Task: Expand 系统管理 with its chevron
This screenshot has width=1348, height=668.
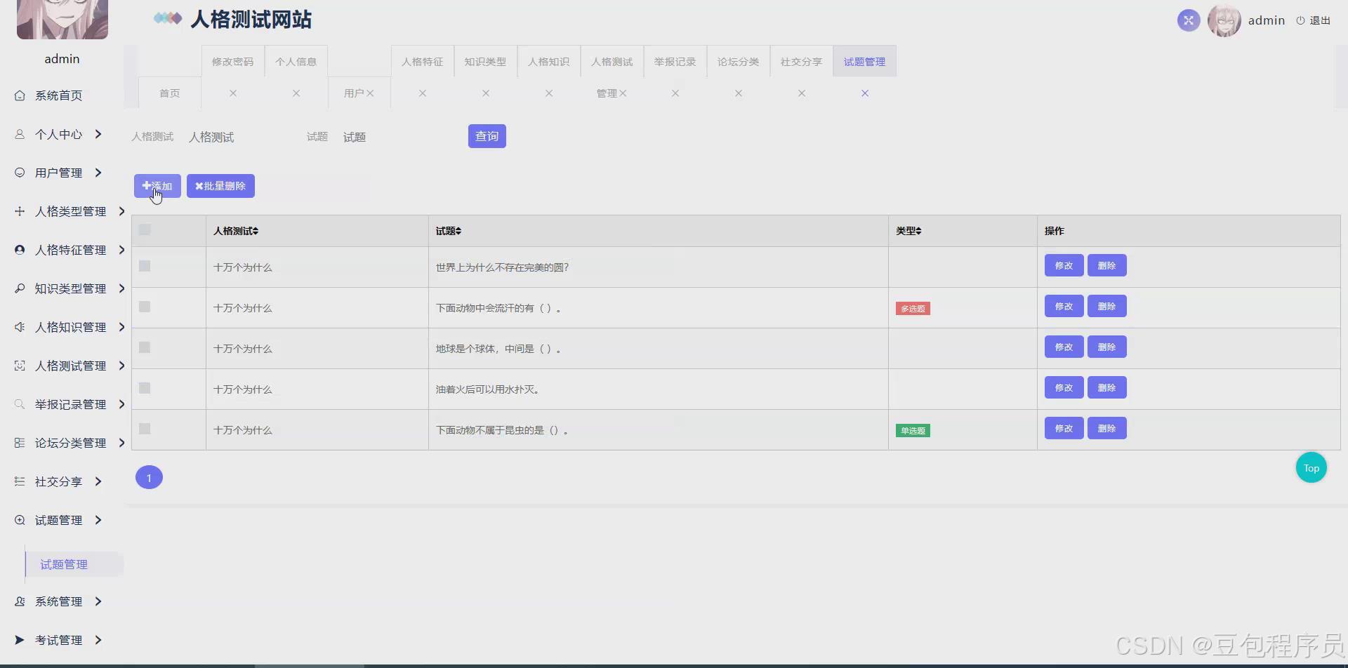Action: pyautogui.click(x=98, y=601)
